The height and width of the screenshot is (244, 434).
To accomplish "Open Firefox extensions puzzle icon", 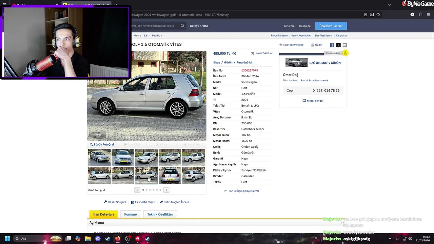I will pos(420,15).
